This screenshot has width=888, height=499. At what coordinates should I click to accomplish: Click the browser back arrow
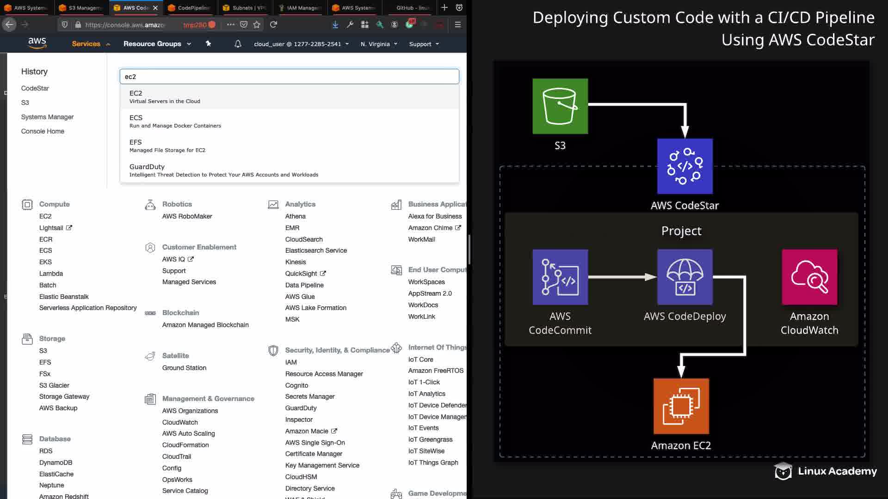(9, 24)
